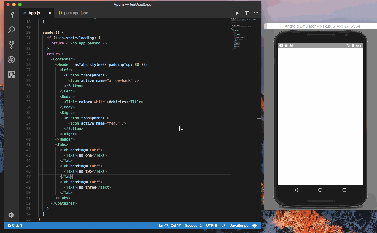Viewport: 377px width, 233px height.
Task: Close the App.js tab
Action: coord(50,13)
